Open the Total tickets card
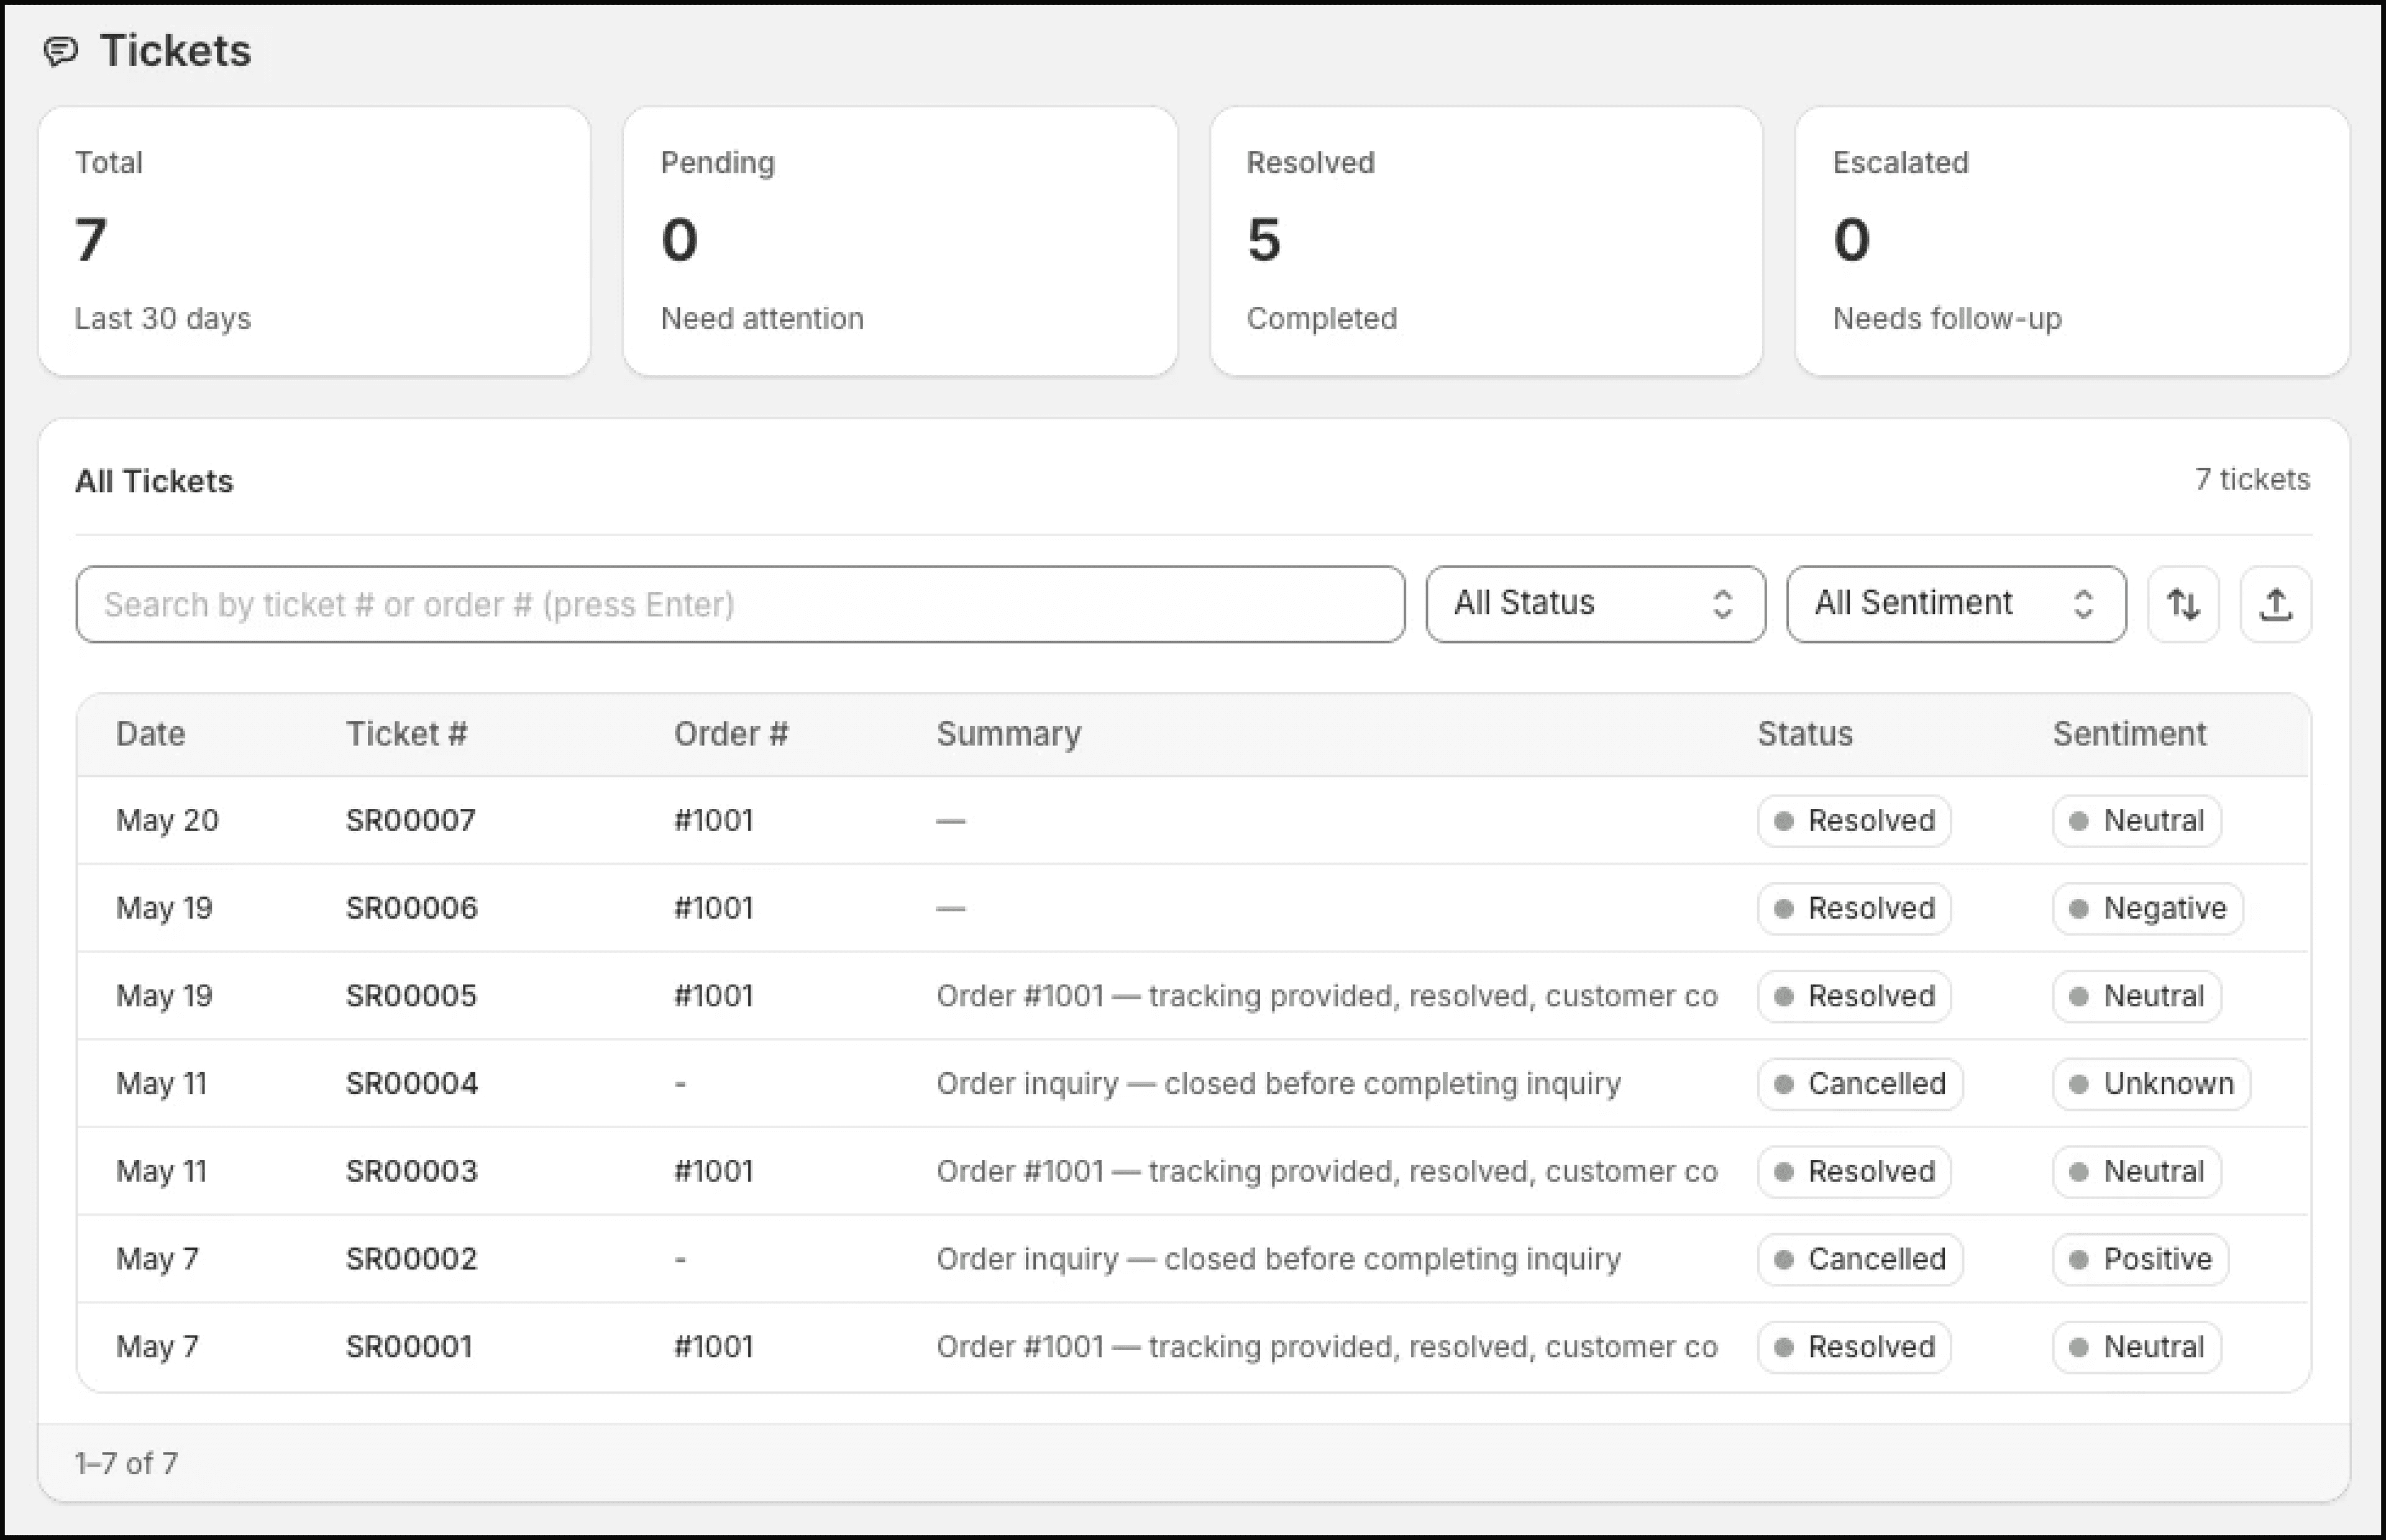 (314, 241)
